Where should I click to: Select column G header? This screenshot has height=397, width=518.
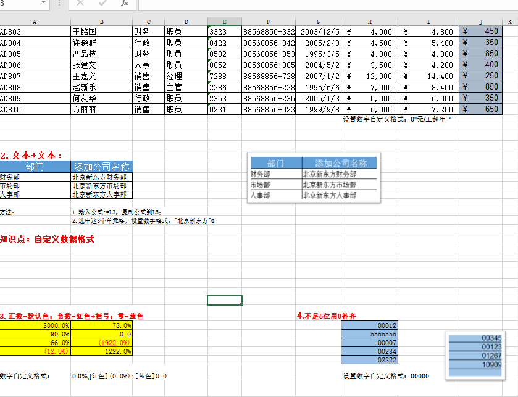tap(318, 22)
